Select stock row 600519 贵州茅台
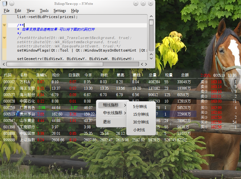 point(100,114)
